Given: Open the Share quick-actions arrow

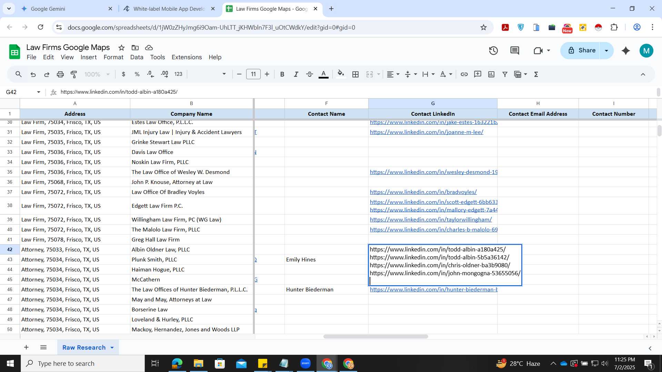Looking at the screenshot, I should pos(606,51).
